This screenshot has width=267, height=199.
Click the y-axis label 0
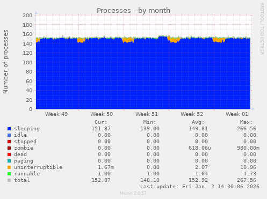click(x=31, y=109)
